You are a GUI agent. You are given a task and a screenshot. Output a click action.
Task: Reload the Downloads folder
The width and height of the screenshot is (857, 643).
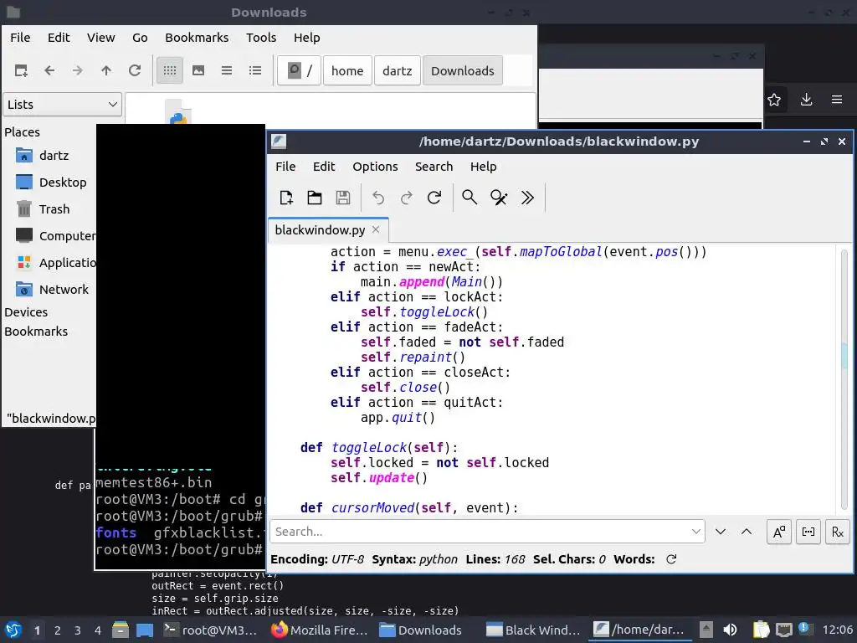(x=135, y=70)
